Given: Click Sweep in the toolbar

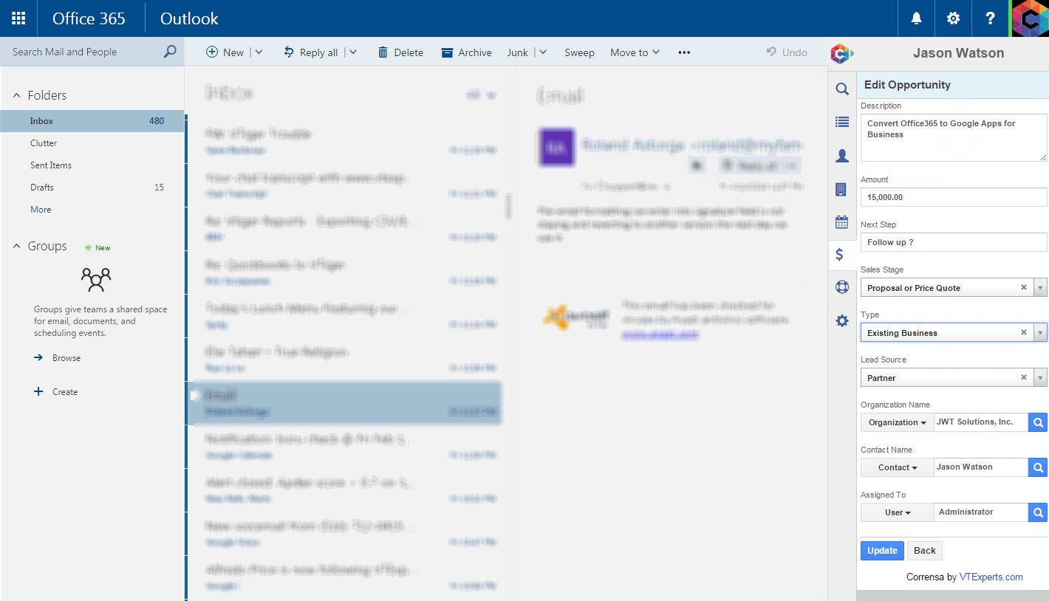Looking at the screenshot, I should 579,52.
